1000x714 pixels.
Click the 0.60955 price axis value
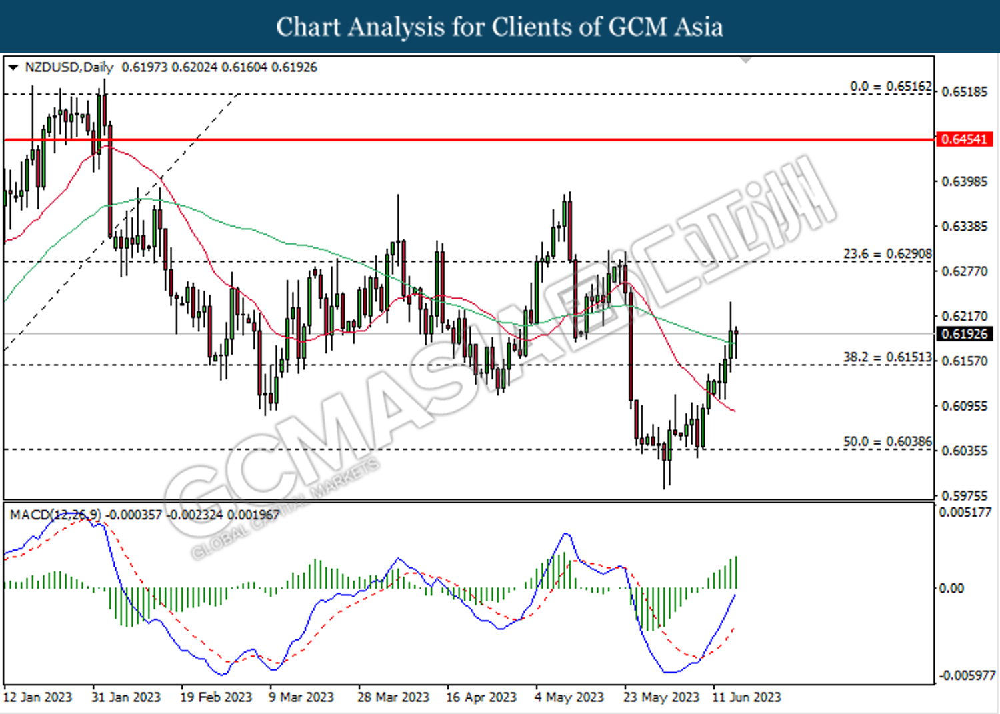(964, 406)
